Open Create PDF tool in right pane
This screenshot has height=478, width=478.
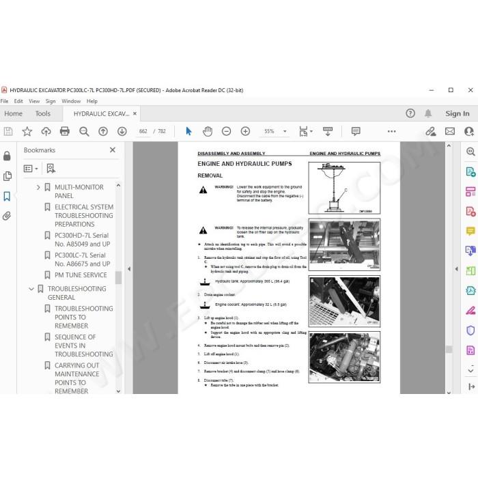[x=470, y=211]
